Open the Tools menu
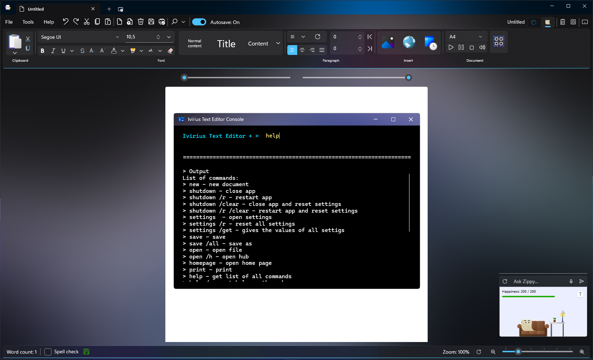 click(x=28, y=22)
